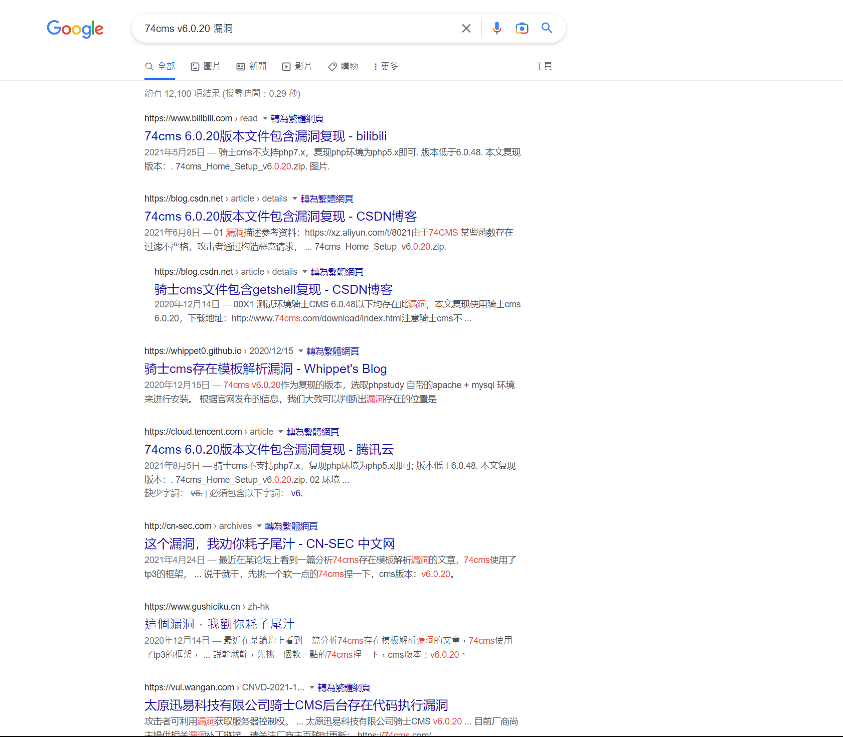Click 轉為繁體網頁 for the bilibili result
843x737 pixels.
pos(297,118)
